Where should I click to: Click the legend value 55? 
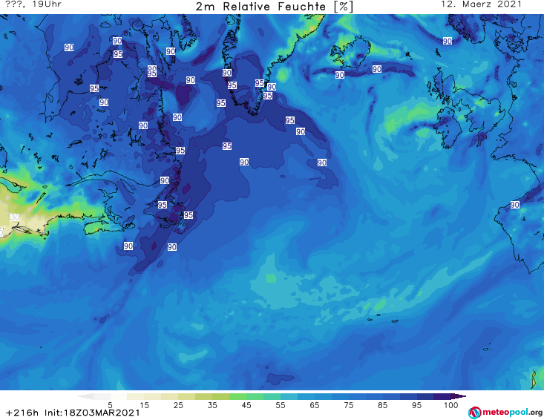click(281, 404)
